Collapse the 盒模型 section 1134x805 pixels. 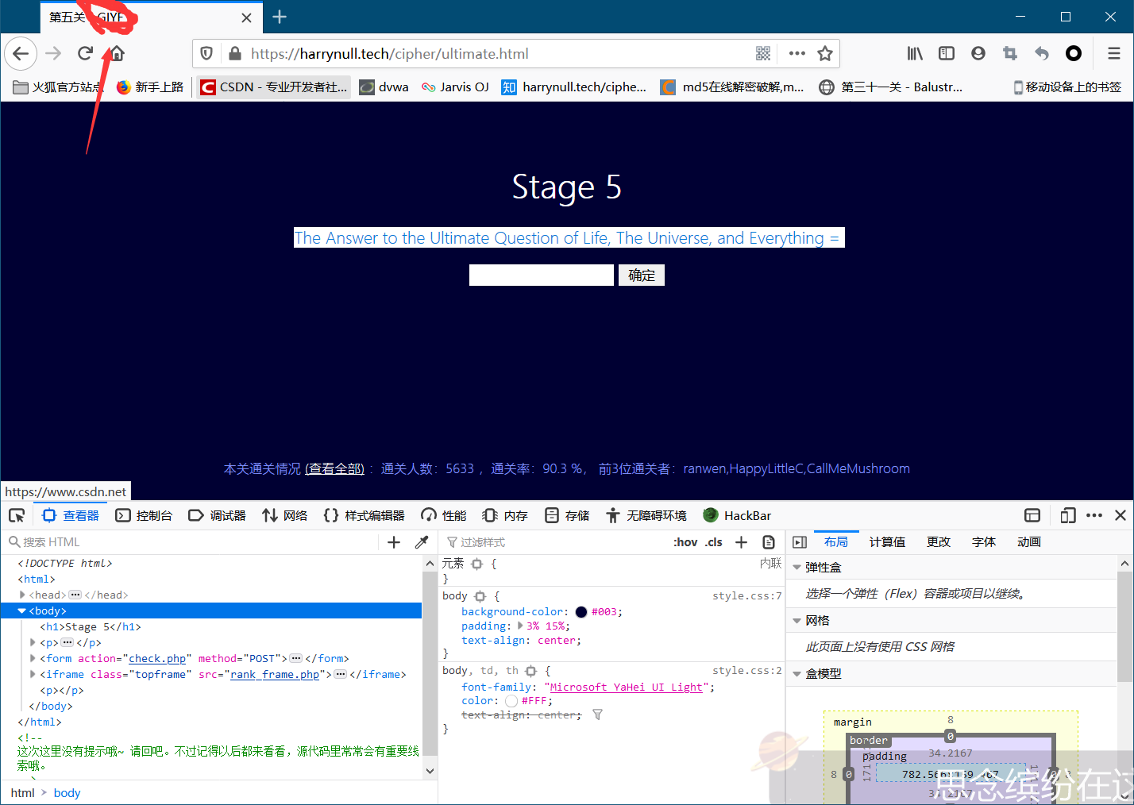pyautogui.click(x=797, y=676)
